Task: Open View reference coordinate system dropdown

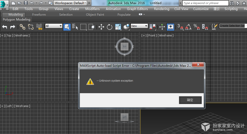Action: click(x=139, y=26)
